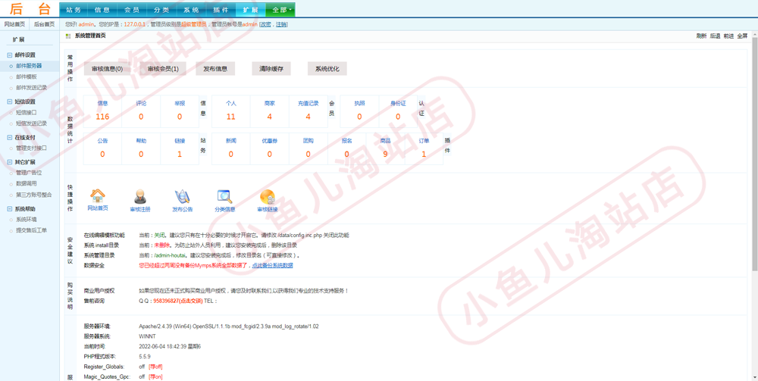Click the 发布信息 button
This screenshot has width=758, height=381.
215,69
